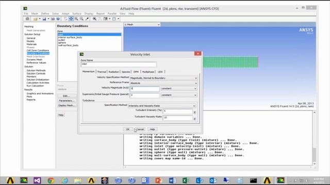Open the Solve menu
The height and width of the screenshot is (185, 330).
point(55,14)
